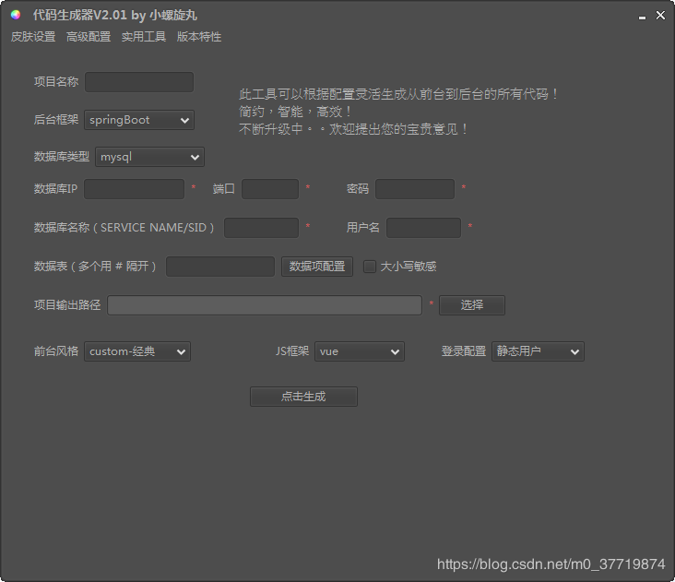Expand the 登录配置 静态用户 dropdown
675x582 pixels.
tap(538, 351)
